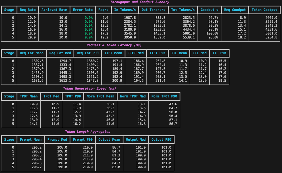Viewport: 282px width, 173px height.
Task: Click Stage header of Throughput and Goodput table
Action: (9, 10)
